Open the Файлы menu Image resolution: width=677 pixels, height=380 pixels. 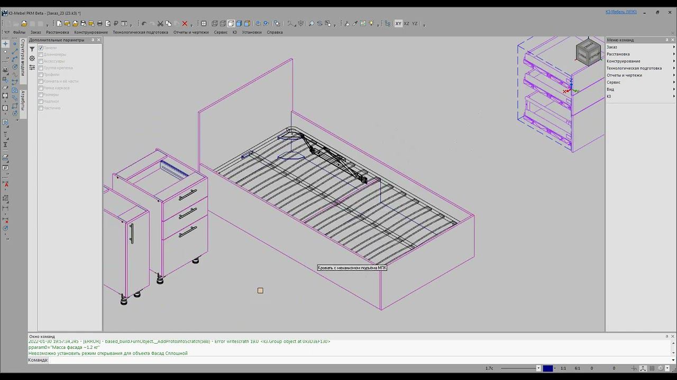coord(19,32)
